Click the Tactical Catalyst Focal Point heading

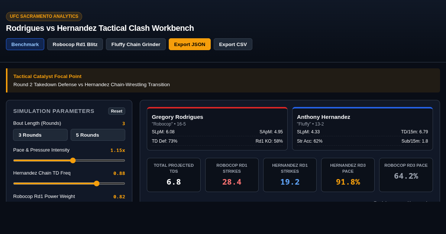point(47,76)
